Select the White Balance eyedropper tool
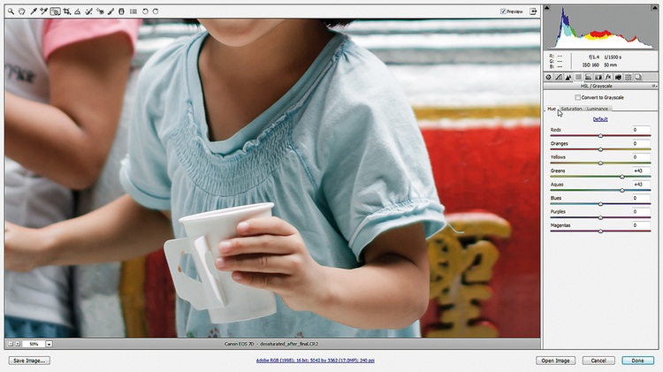This screenshot has width=663, height=372. point(34,11)
